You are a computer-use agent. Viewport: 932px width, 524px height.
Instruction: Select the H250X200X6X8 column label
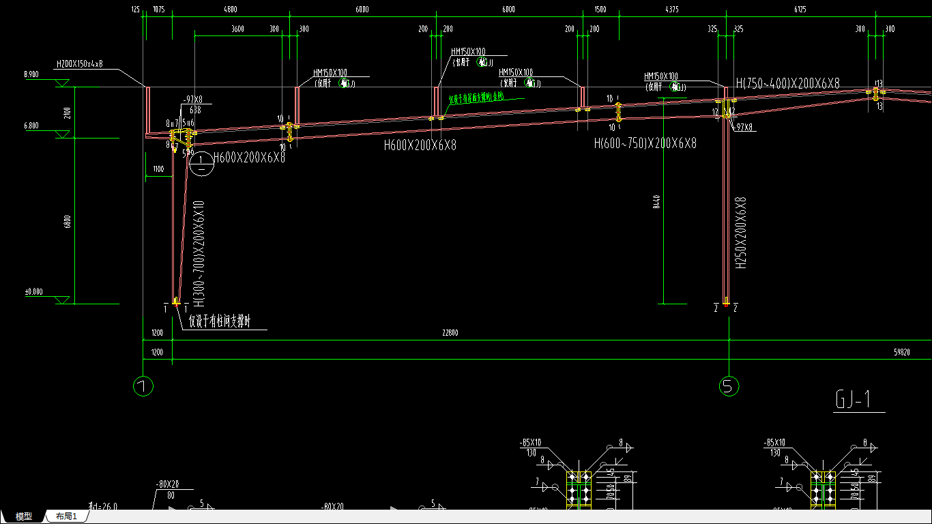pyautogui.click(x=742, y=233)
